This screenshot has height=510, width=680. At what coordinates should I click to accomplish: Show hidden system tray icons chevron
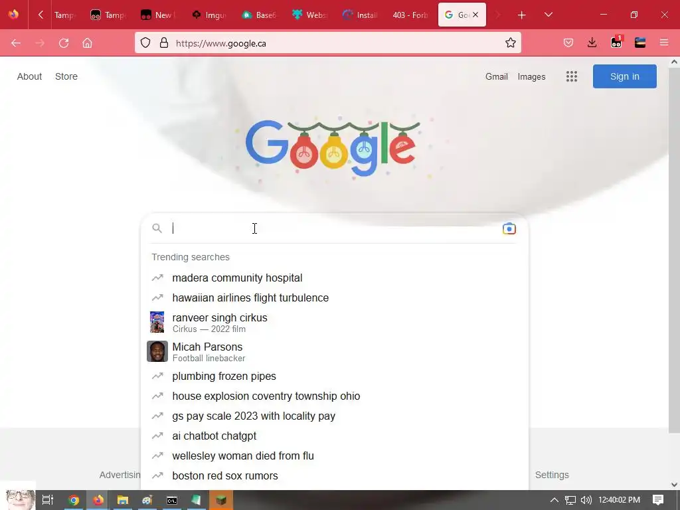coord(554,500)
